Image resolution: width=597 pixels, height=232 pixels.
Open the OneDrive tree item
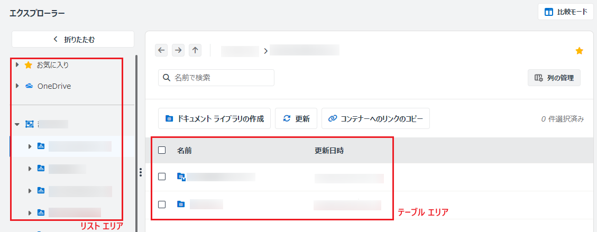(54, 86)
